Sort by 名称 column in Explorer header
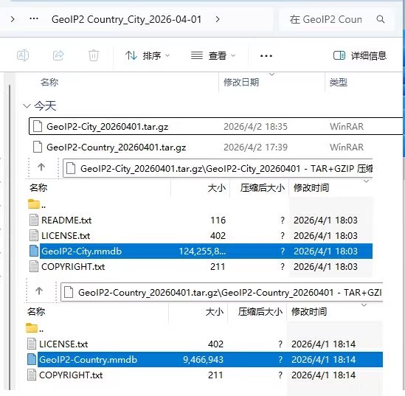 coord(49,83)
